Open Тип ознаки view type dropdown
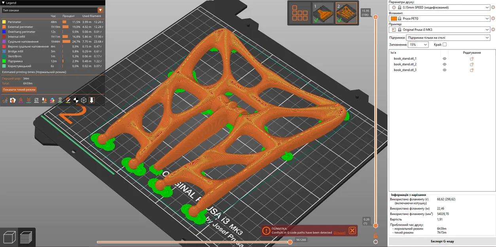The width and height of the screenshot is (496, 247). click(53, 10)
